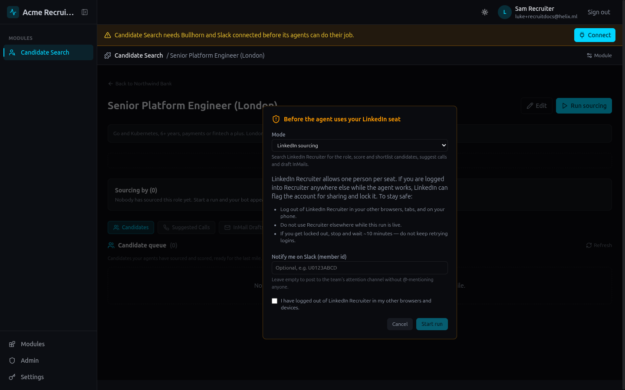Click the Start run button

tap(432, 324)
